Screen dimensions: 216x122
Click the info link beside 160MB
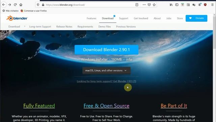(129, 59)
